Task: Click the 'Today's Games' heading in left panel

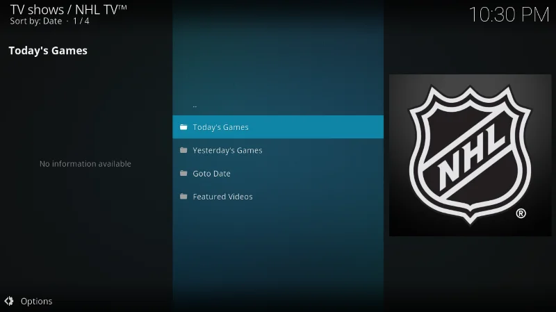Action: pos(48,51)
